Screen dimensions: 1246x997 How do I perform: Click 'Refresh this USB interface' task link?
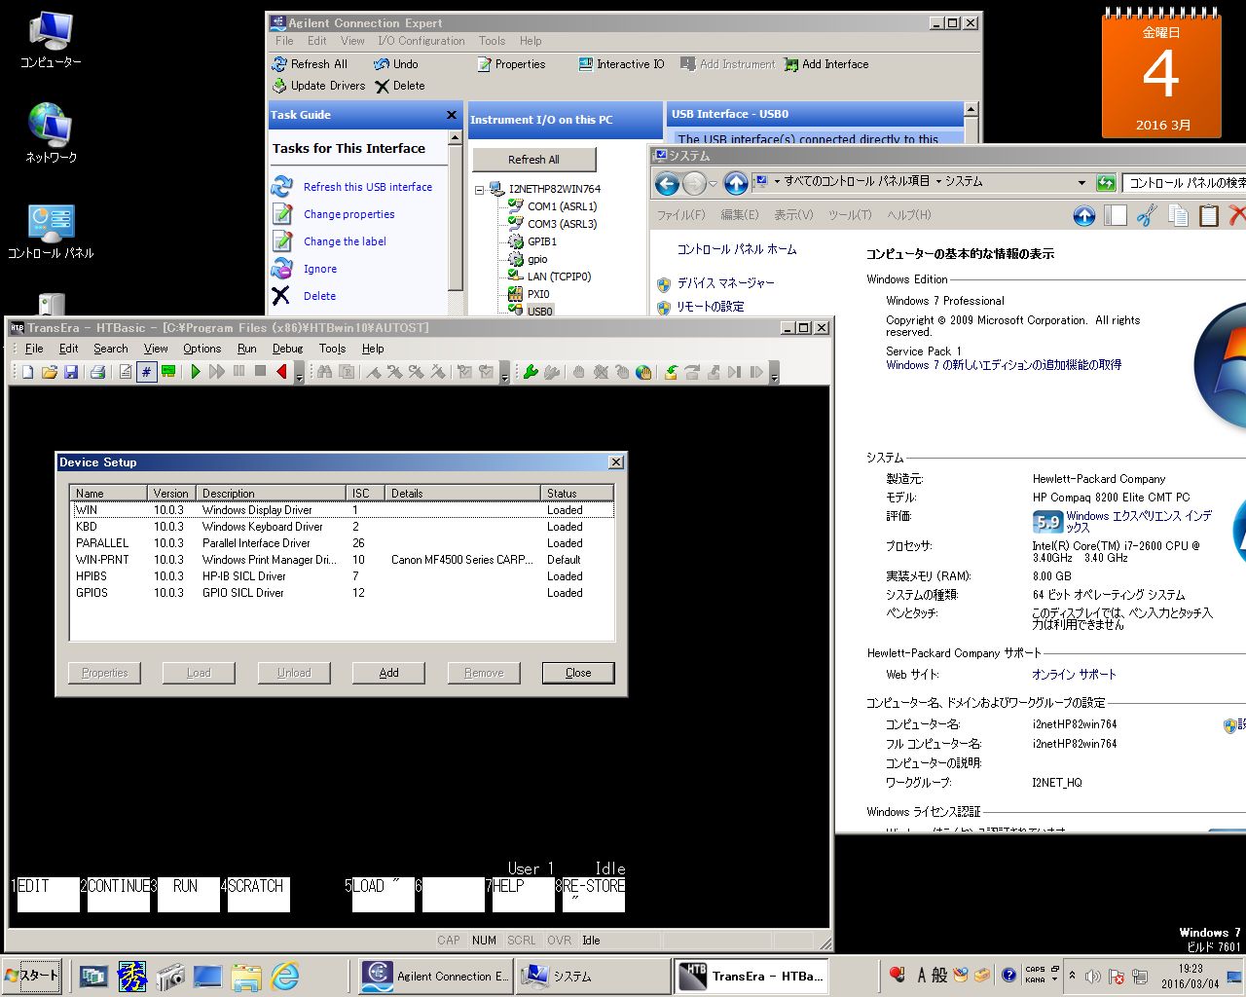coord(368,187)
